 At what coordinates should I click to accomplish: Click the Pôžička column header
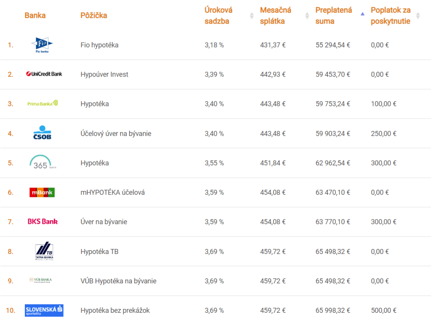[93, 16]
